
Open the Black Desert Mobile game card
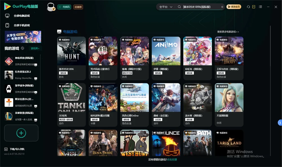[103, 143]
